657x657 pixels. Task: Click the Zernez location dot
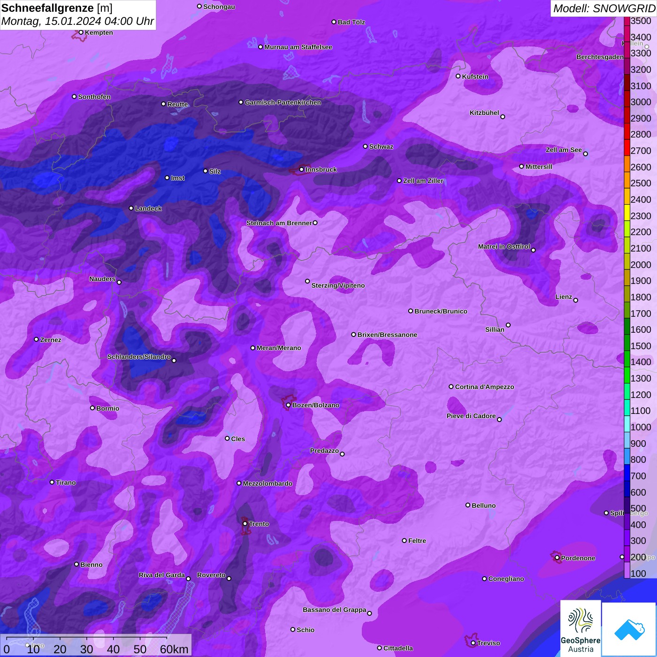pyautogui.click(x=37, y=339)
